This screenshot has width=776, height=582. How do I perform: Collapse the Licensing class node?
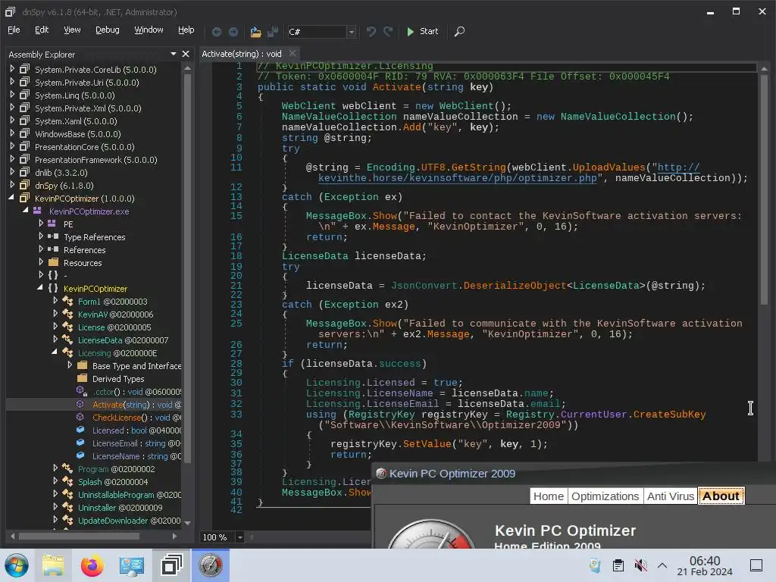tap(55, 352)
